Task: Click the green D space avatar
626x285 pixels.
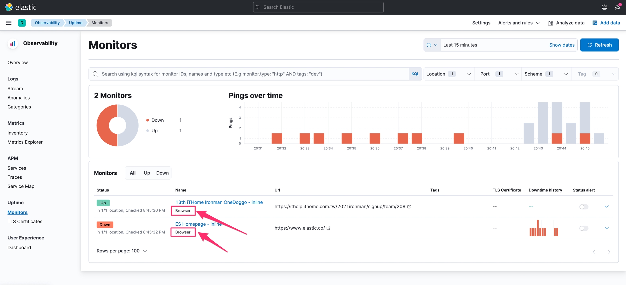Action: click(22, 23)
